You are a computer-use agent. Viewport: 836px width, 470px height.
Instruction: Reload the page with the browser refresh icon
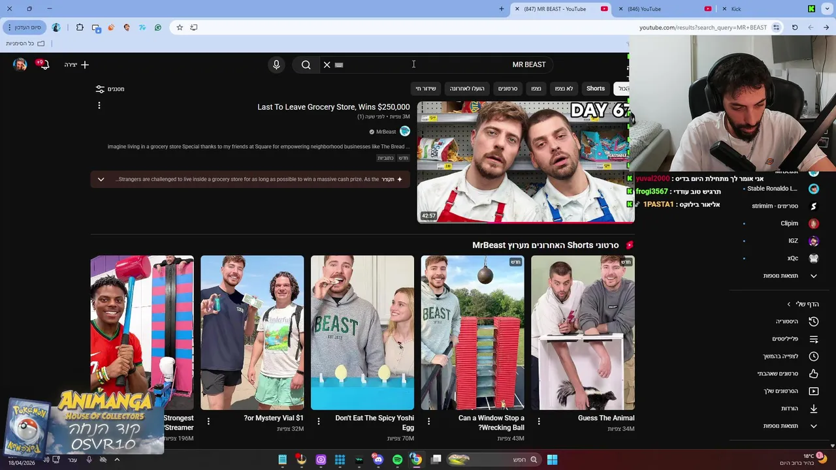pyautogui.click(x=795, y=27)
